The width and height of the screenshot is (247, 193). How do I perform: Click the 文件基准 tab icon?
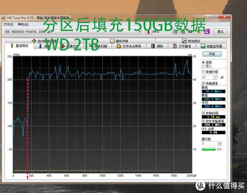coord(175,46)
